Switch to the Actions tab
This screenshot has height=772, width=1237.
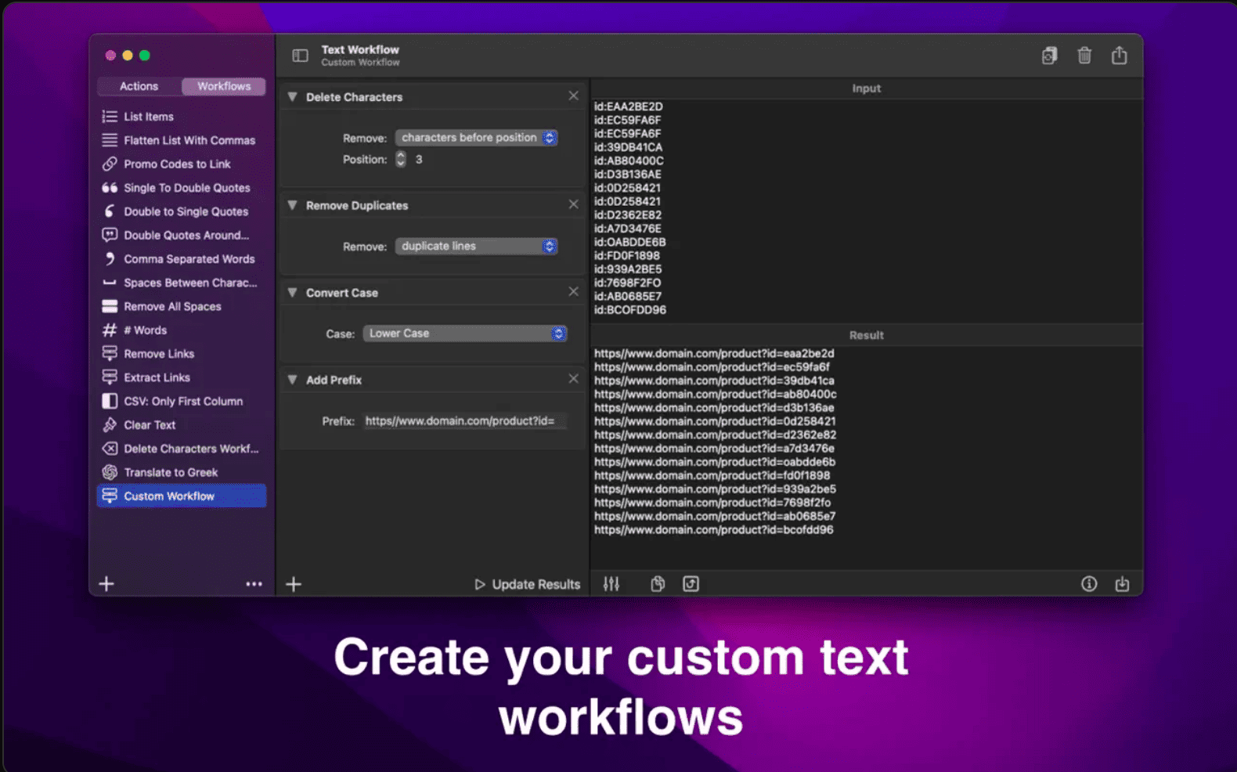[139, 86]
